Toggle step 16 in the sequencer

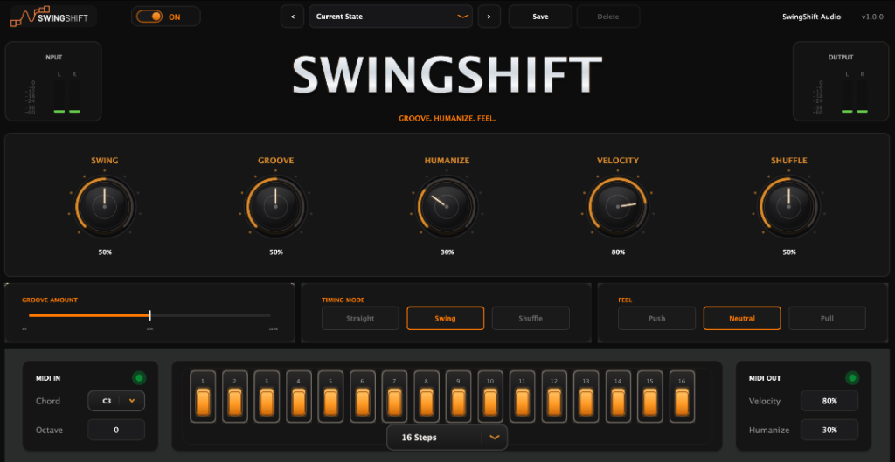[x=682, y=396]
